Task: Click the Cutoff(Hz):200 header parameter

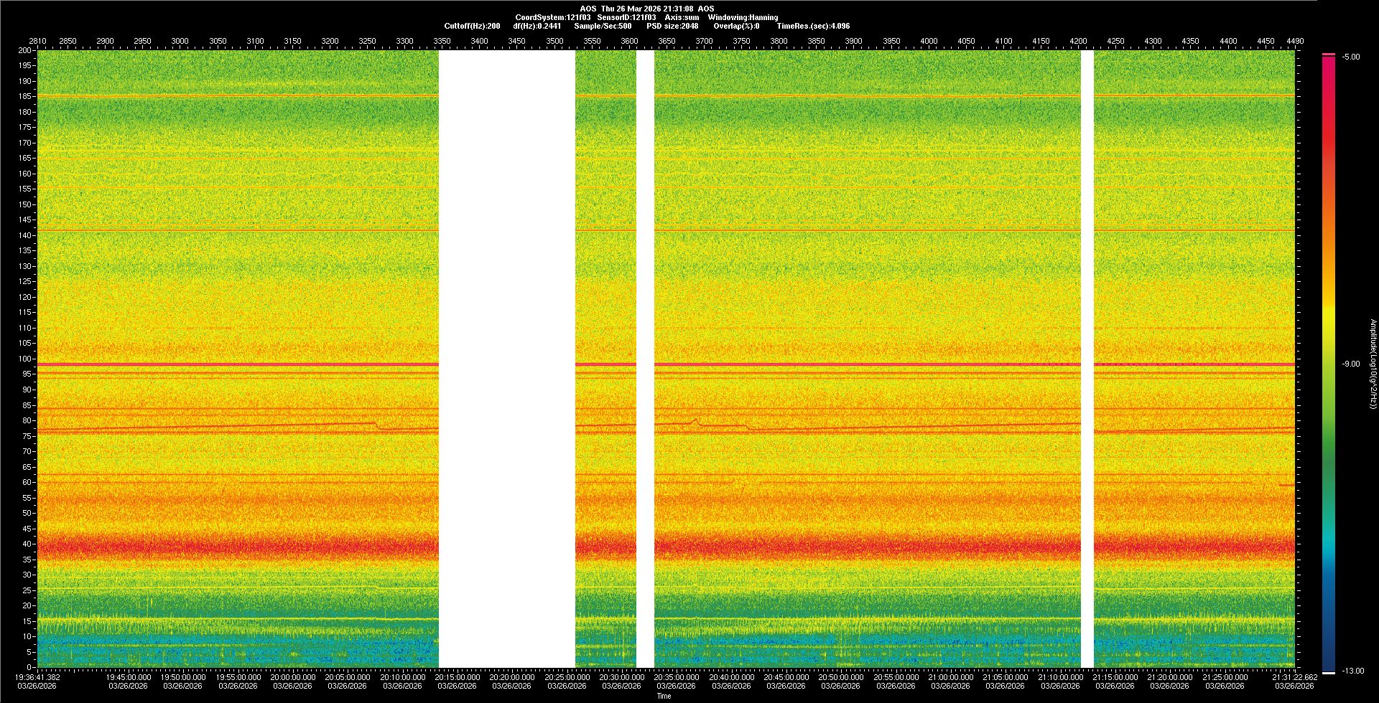Action: coord(472,26)
